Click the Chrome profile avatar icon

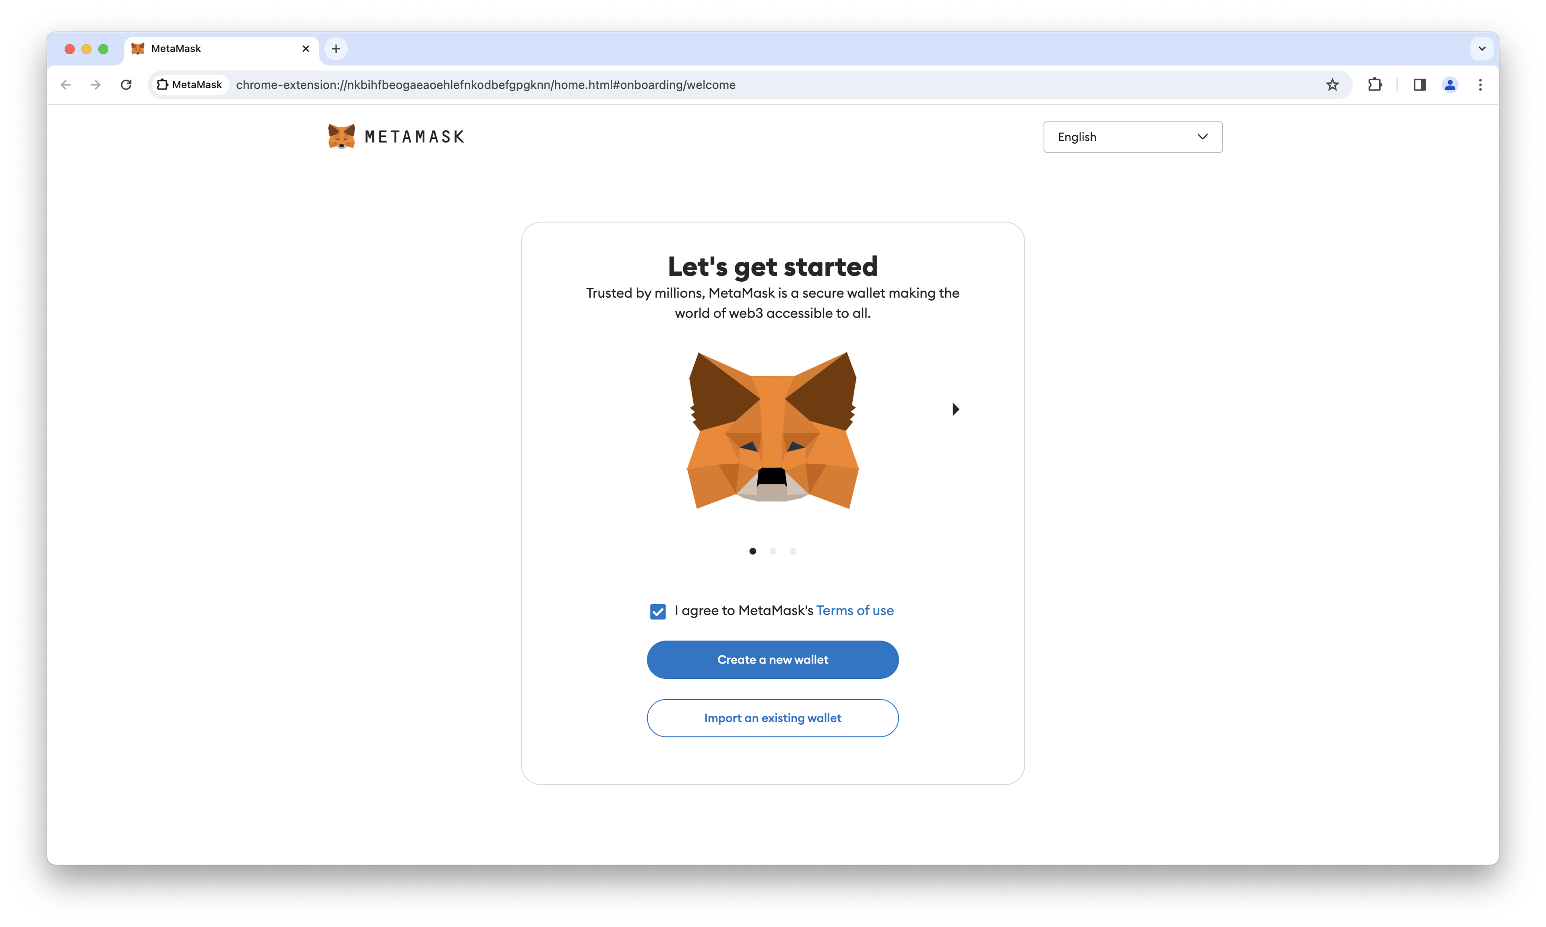click(1450, 85)
